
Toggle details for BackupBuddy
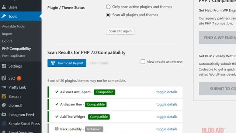167,129
